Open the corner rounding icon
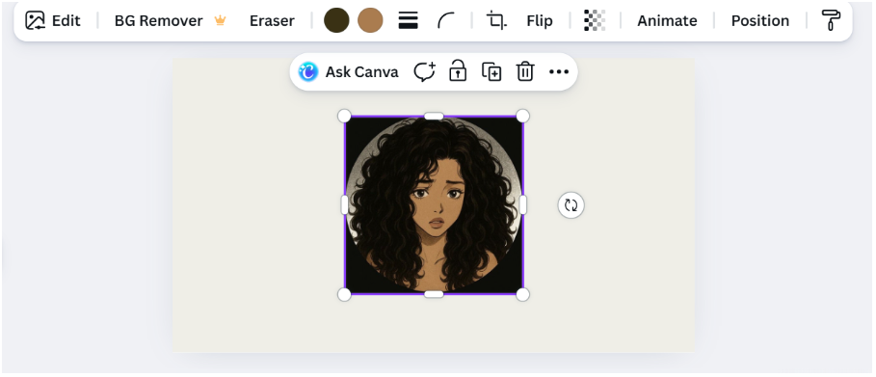Image resolution: width=876 pixels, height=377 pixels. (445, 20)
